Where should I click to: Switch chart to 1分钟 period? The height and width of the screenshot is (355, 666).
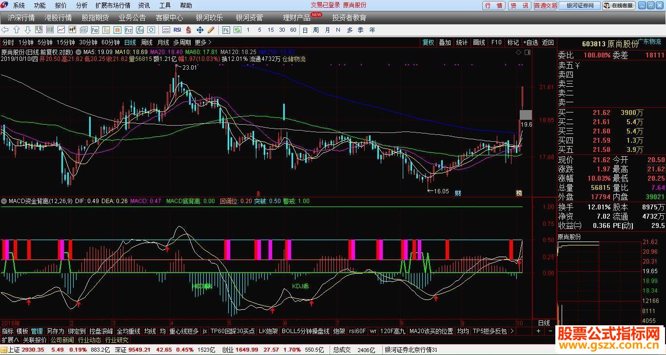[26, 42]
